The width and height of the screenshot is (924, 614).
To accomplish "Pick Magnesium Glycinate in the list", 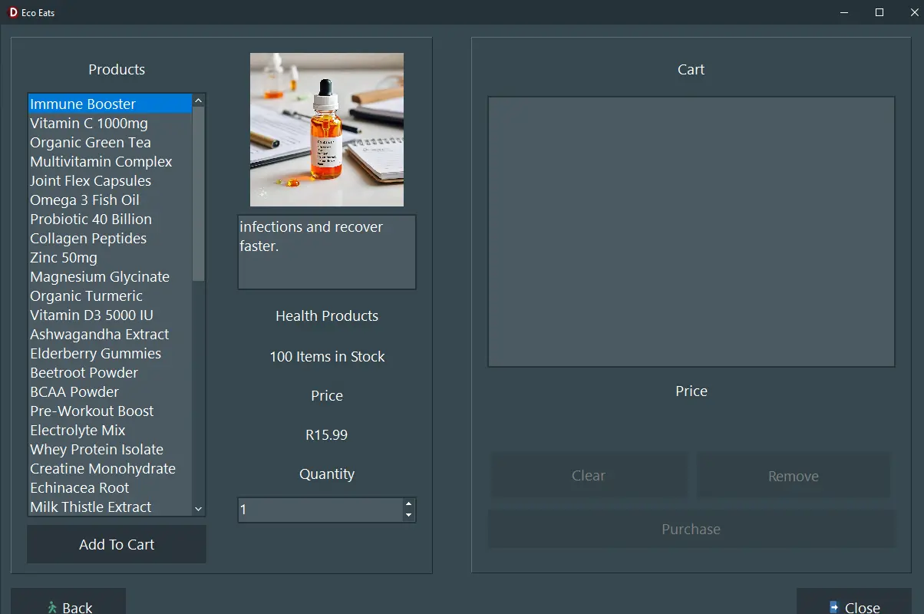I will [100, 276].
